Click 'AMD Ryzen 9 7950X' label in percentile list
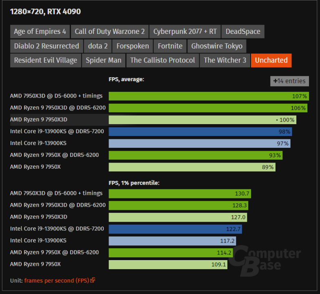 click(x=35, y=264)
